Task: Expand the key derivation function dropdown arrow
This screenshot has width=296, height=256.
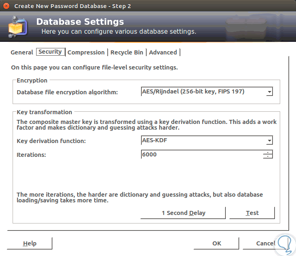Action: (x=269, y=141)
